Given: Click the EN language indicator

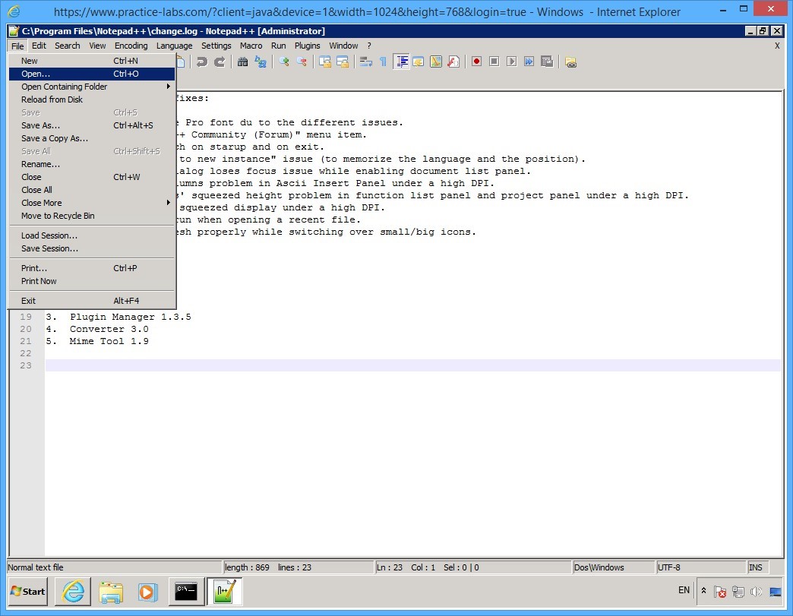Looking at the screenshot, I should click(x=684, y=590).
